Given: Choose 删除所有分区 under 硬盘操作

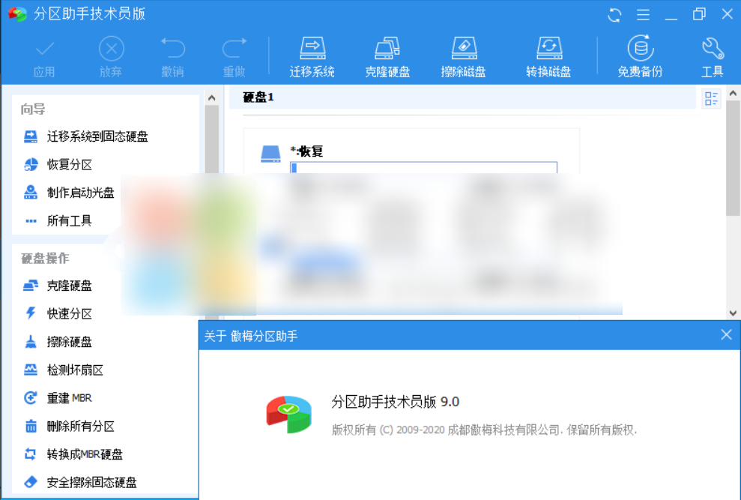Looking at the screenshot, I should pos(81,427).
